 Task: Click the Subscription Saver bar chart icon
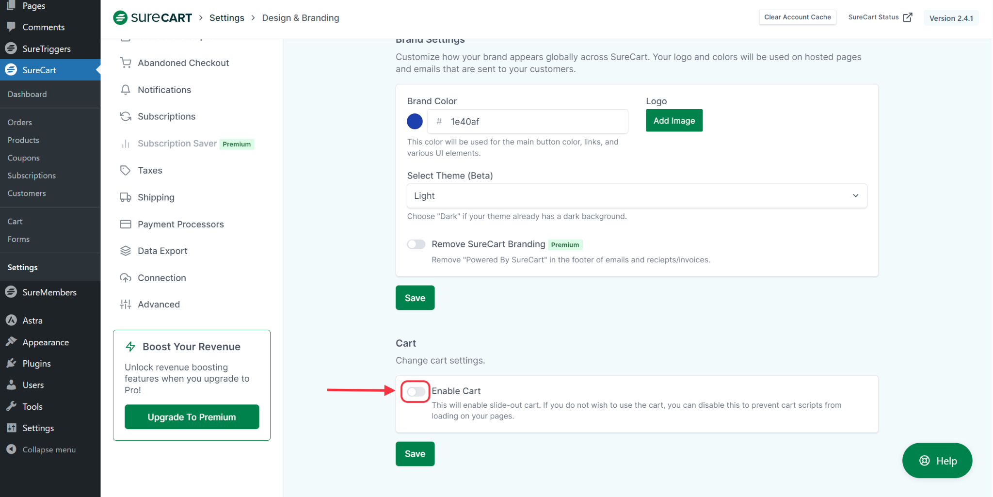pos(126,144)
